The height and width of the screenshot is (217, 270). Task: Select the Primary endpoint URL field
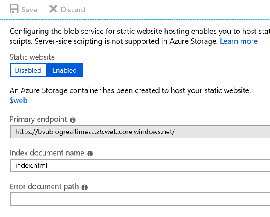click(x=139, y=132)
